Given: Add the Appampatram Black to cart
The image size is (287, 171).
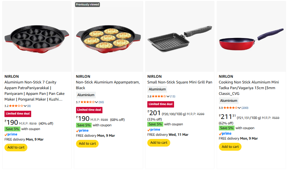Looking at the screenshot, I should [87, 144].
